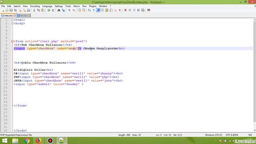The height and width of the screenshot is (144, 256).
Task: Click the Open file toolbar icon
Action: tap(7, 10)
